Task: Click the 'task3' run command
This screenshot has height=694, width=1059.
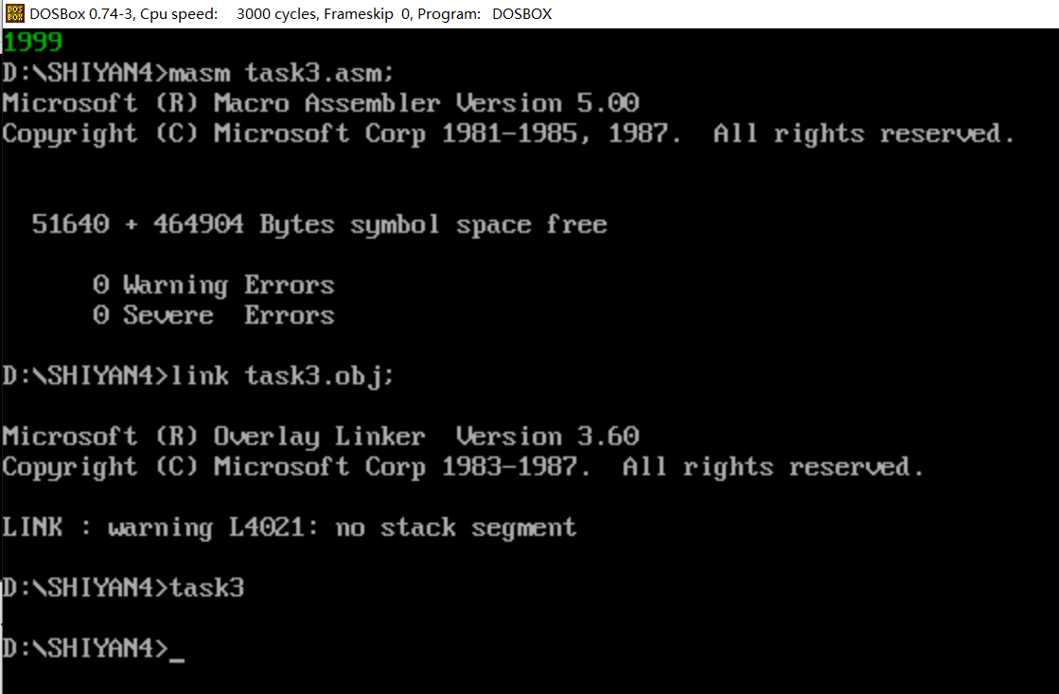Action: (x=206, y=588)
